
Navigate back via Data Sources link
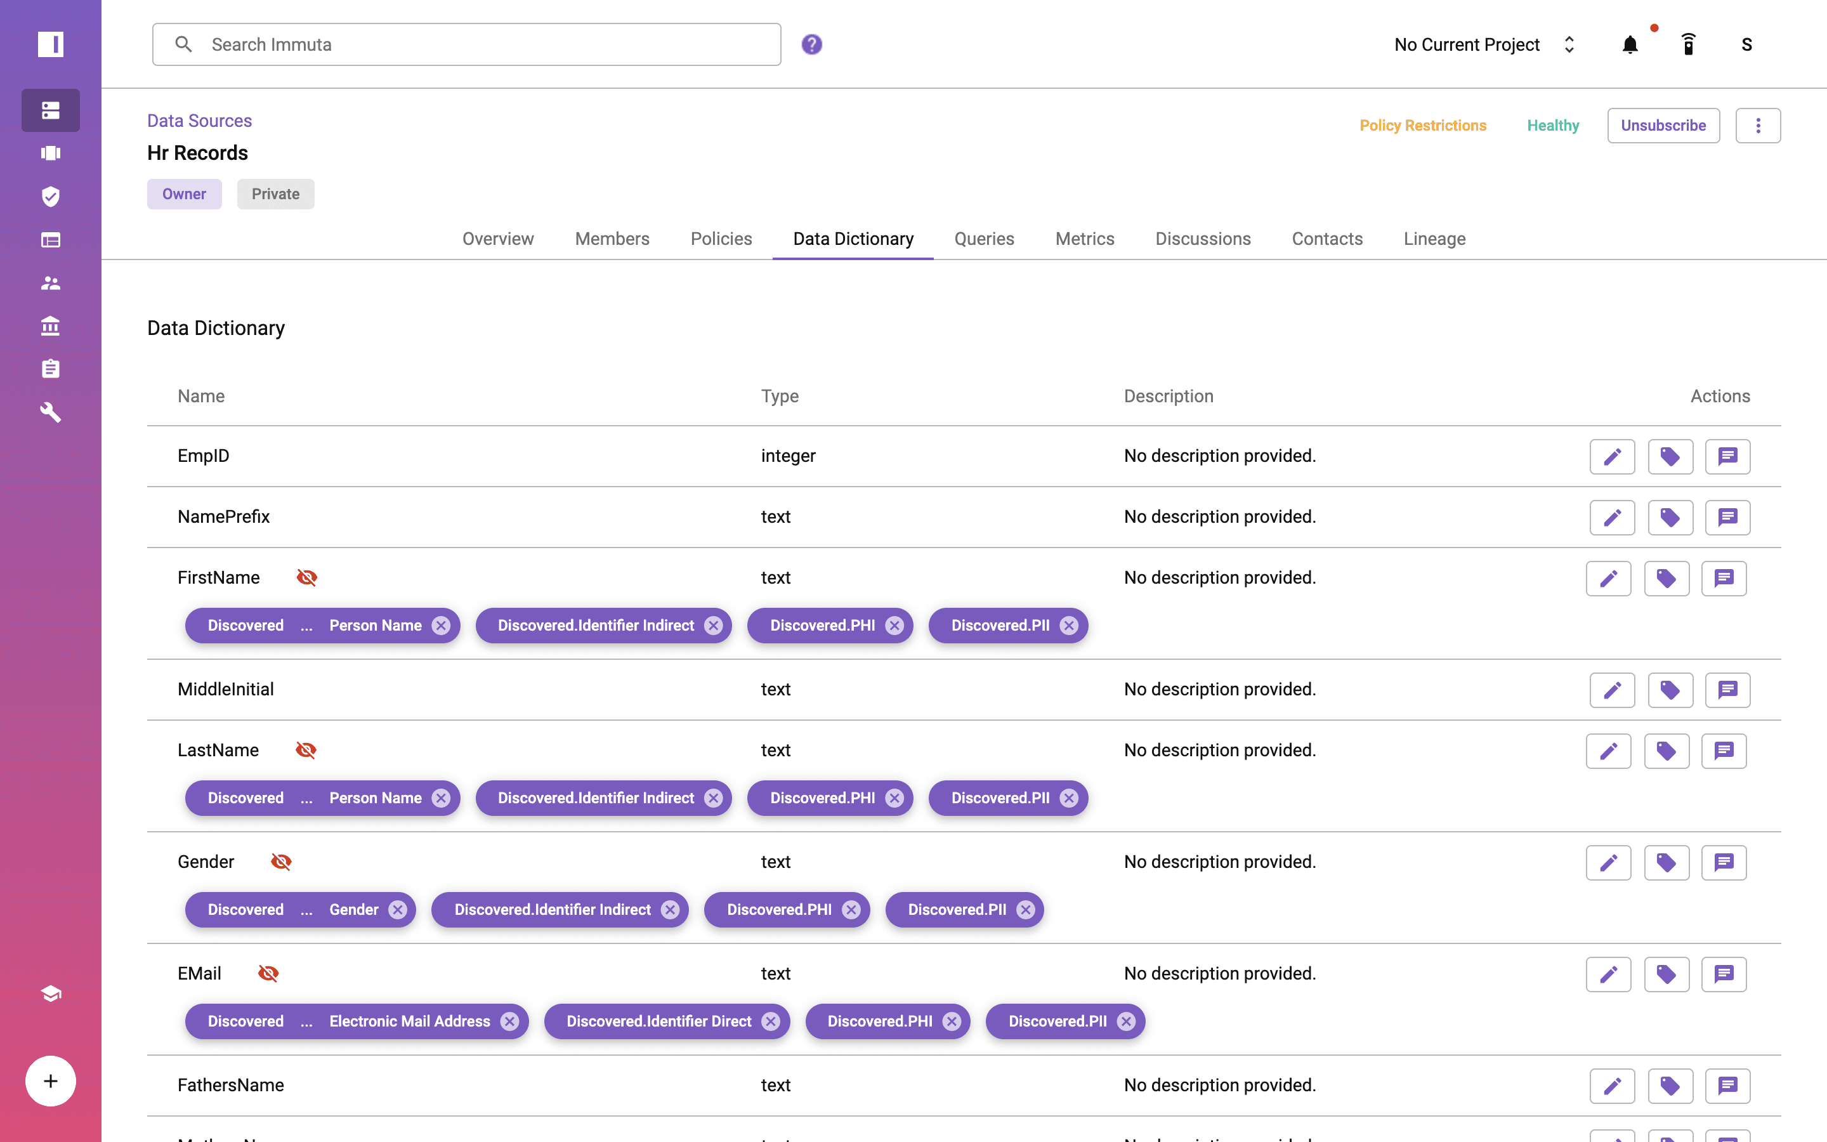[x=199, y=120]
